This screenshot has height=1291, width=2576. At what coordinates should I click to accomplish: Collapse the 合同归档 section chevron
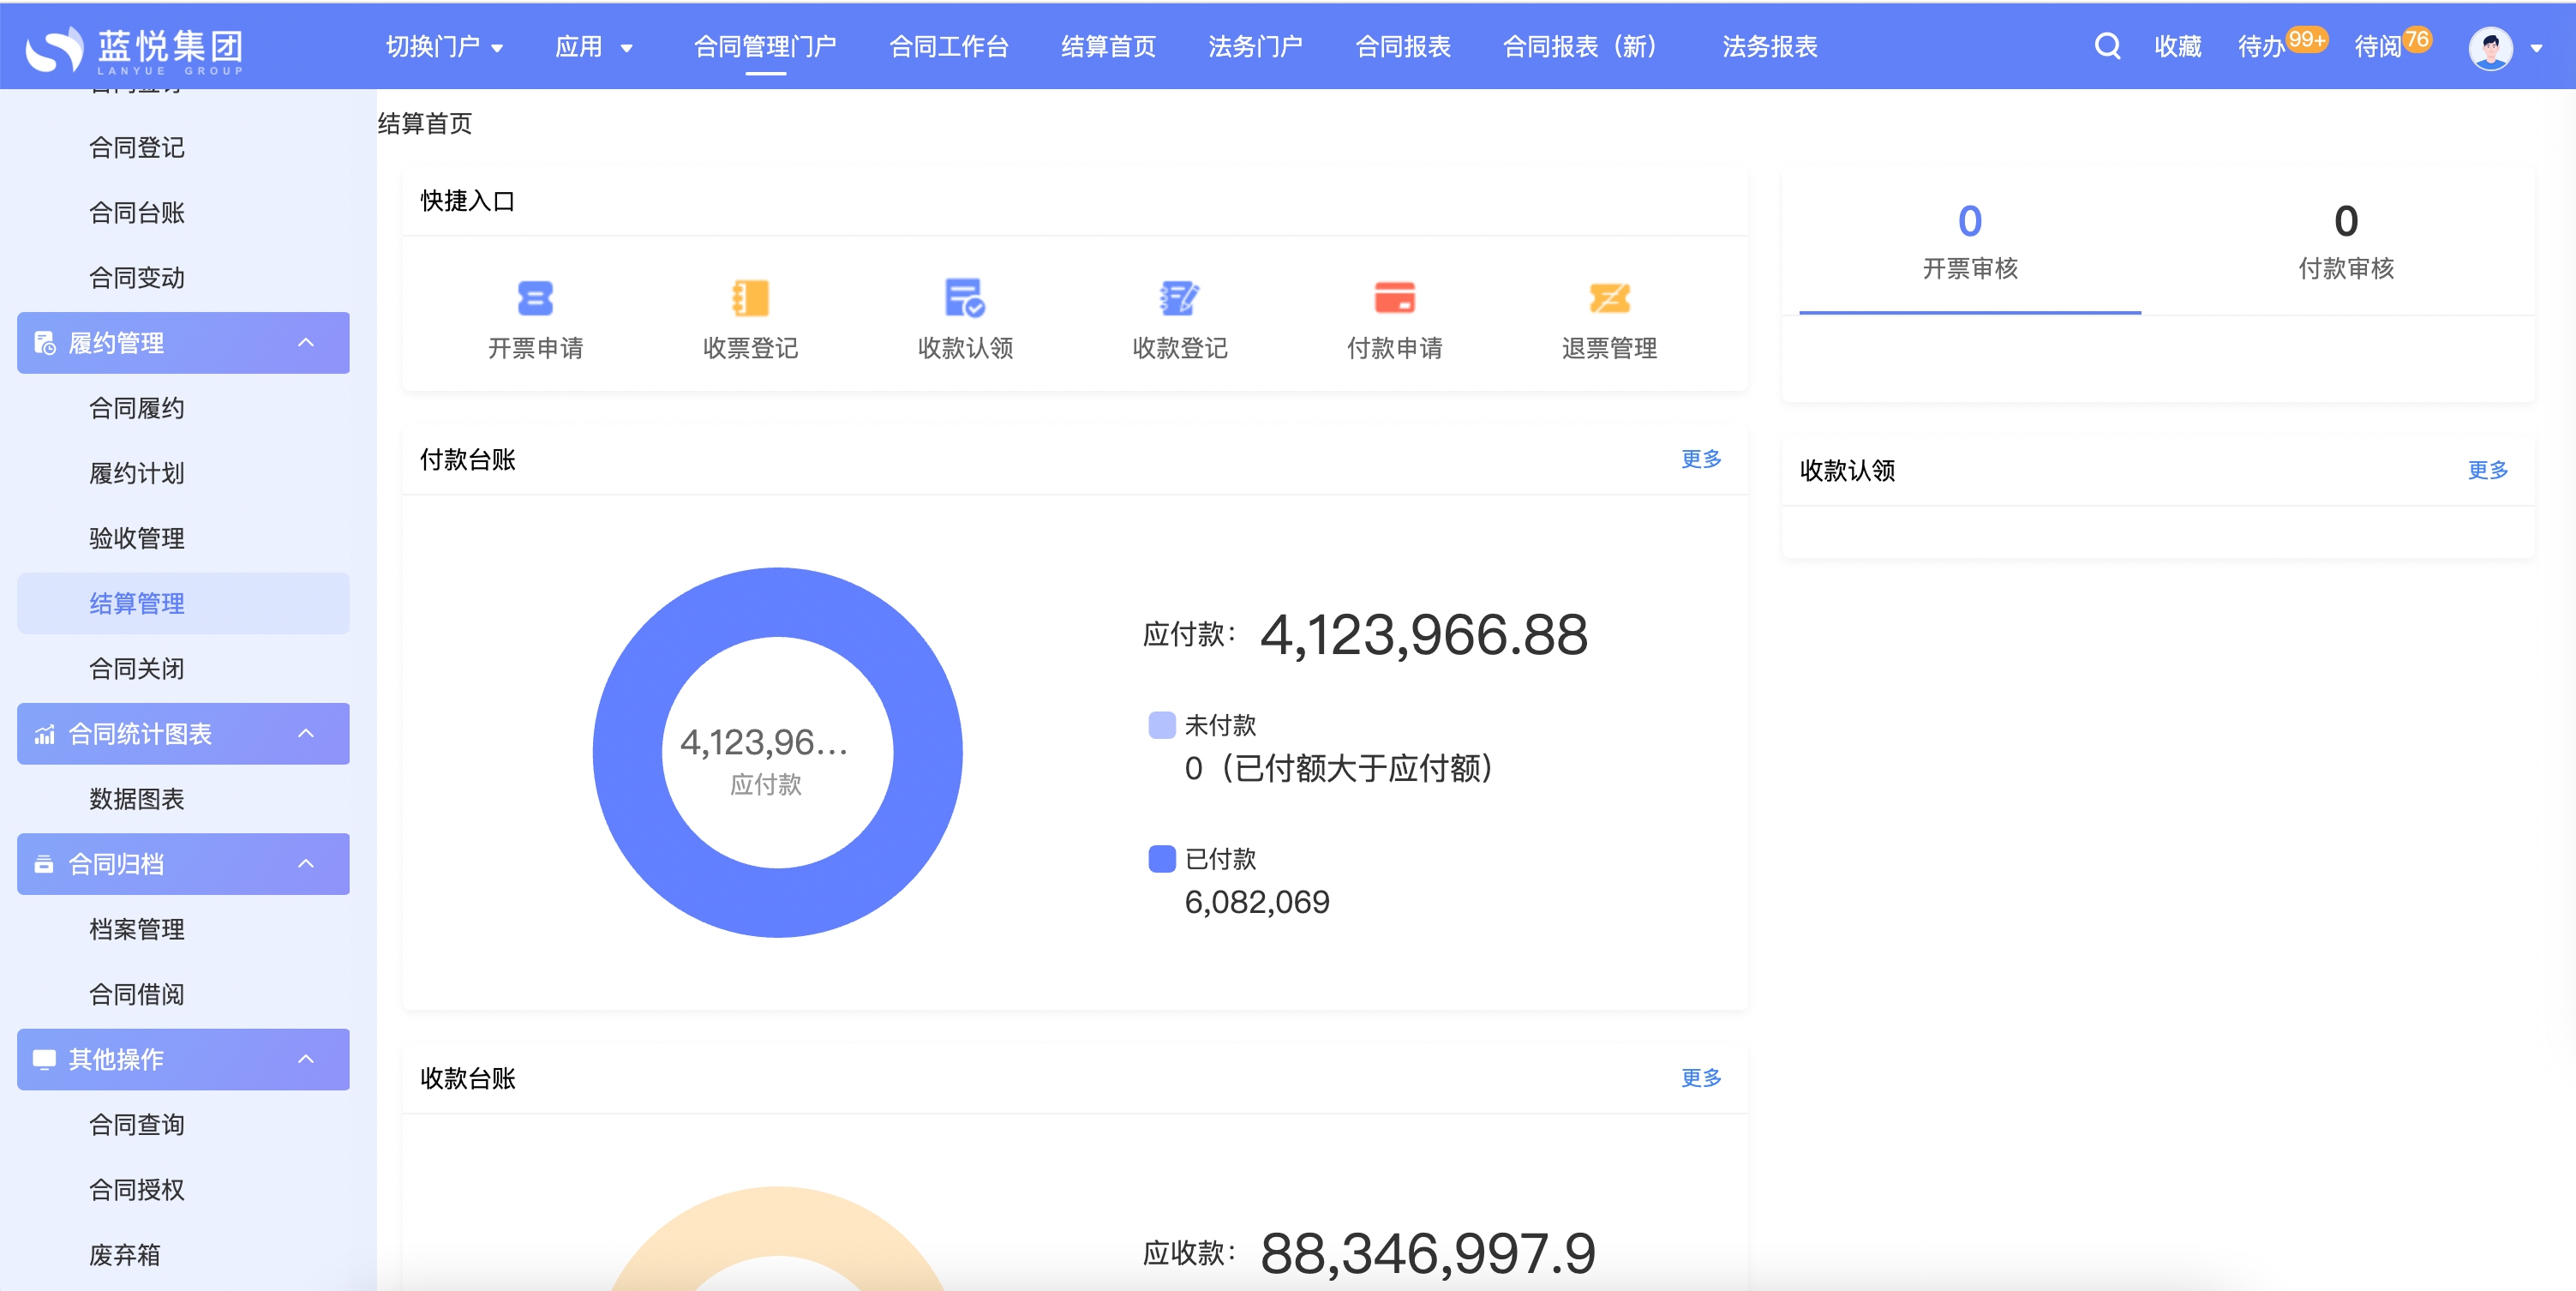[x=306, y=864]
